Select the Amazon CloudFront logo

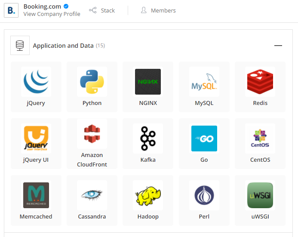click(92, 134)
